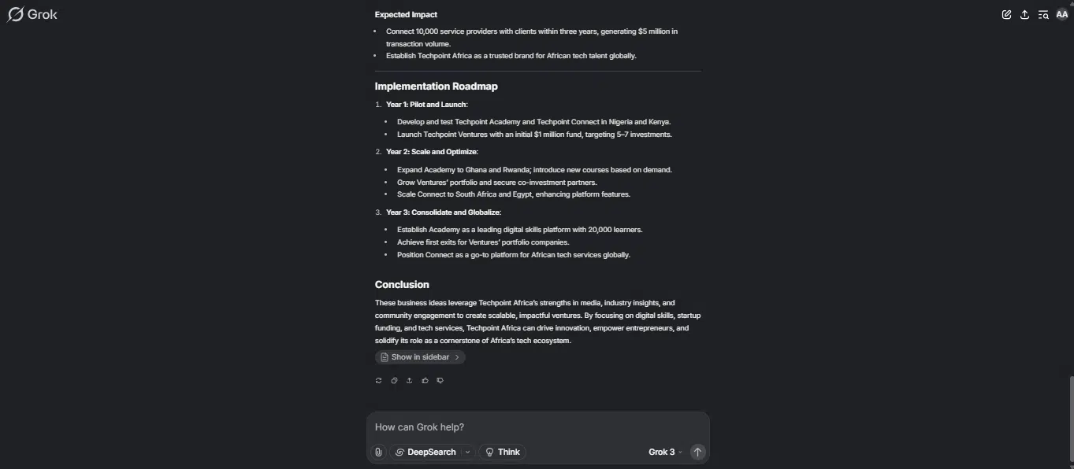Click the Implementation Roadmap heading
This screenshot has width=1074, height=469.
[437, 87]
